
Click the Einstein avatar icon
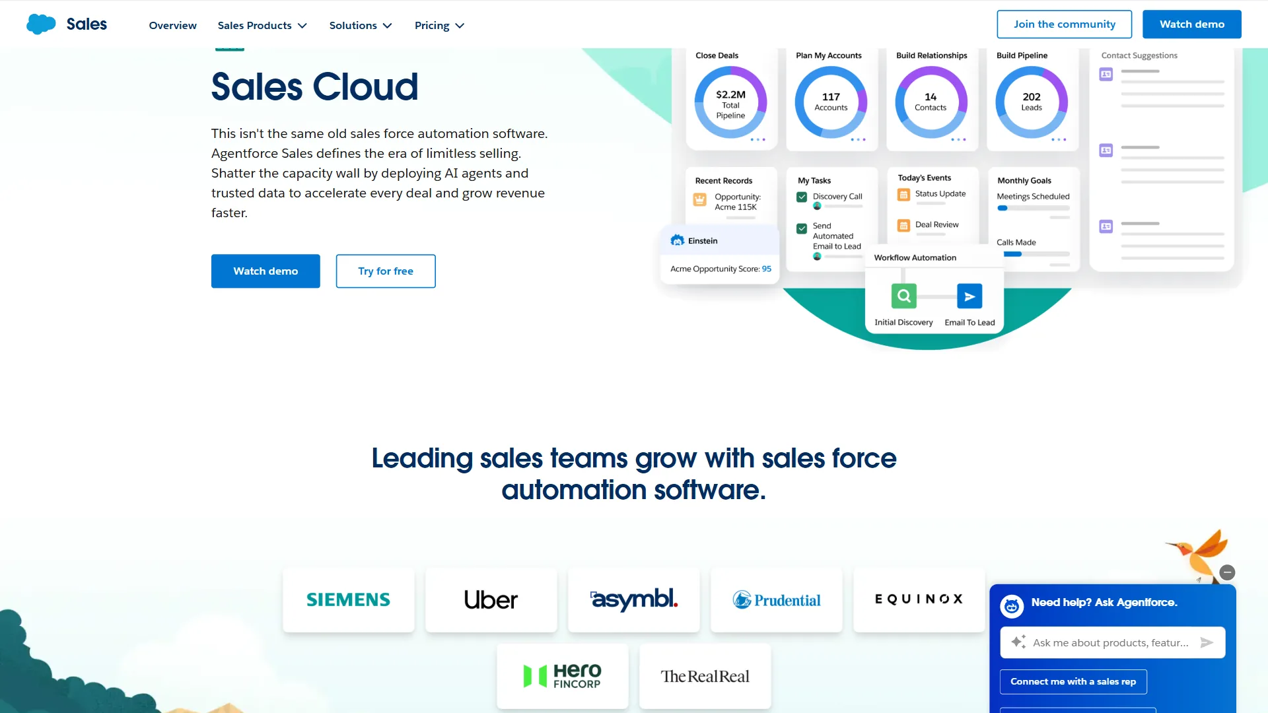tap(678, 240)
